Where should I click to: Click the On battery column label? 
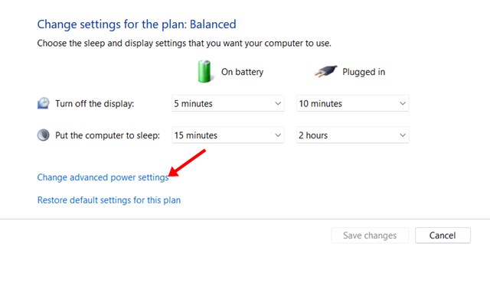242,72
